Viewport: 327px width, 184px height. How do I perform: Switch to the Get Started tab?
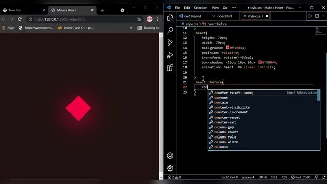pyautogui.click(x=192, y=16)
